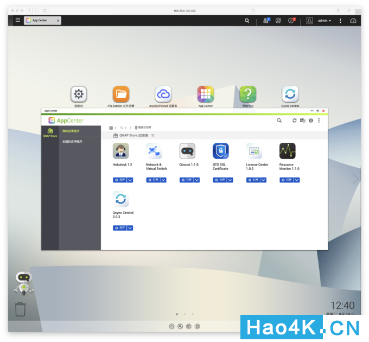369x342 pixels.
Task: Expand Resource Monitor dropdown arrow
Action: 297,180
